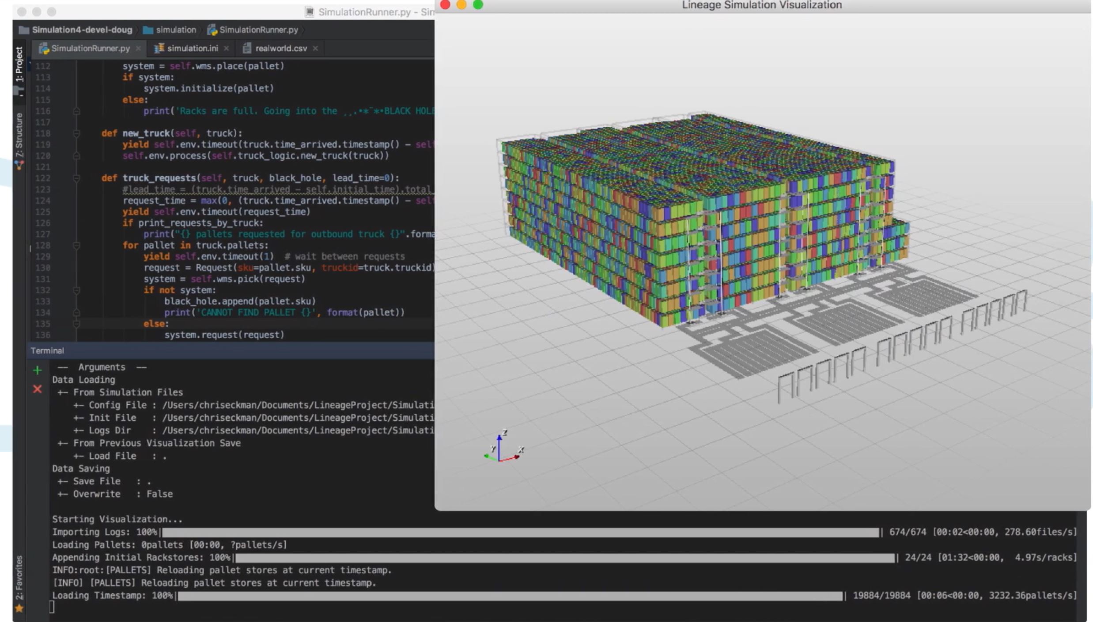Collapse the for pallet loop fold marker
Viewport: 1093px width, 622px height.
pyautogui.click(x=76, y=245)
